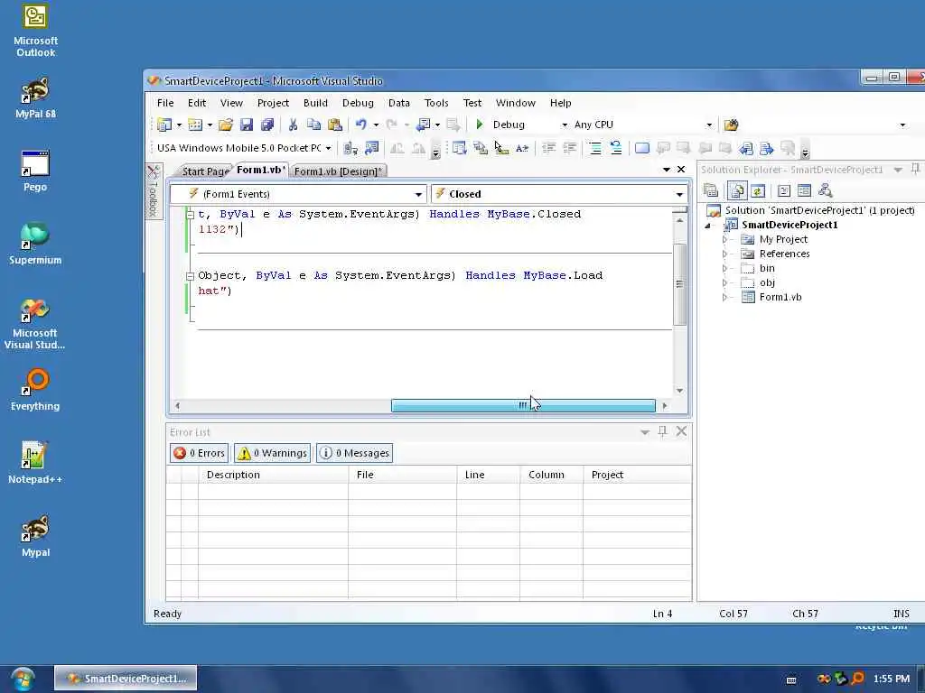Select the obj folder in Solution Explorer
925x693 pixels.
[767, 282]
